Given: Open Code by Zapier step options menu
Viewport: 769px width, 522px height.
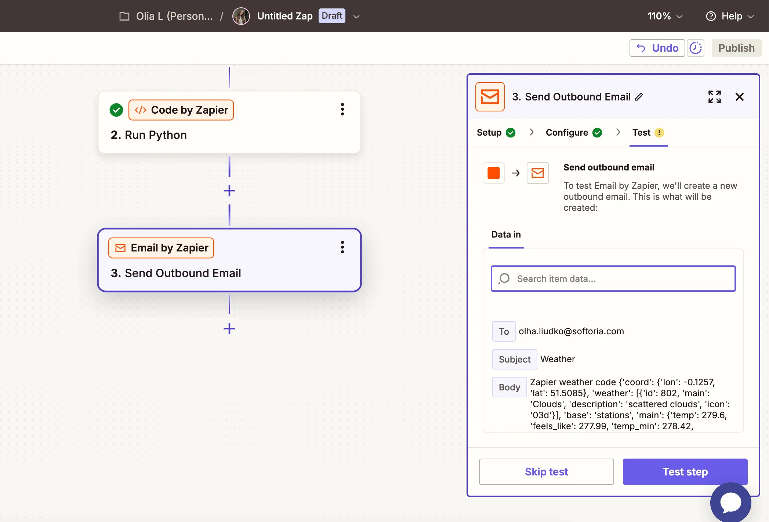Looking at the screenshot, I should (342, 109).
